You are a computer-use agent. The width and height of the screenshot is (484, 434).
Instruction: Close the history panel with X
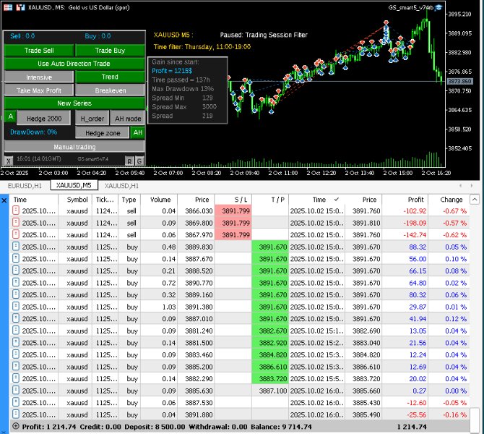coord(4,200)
